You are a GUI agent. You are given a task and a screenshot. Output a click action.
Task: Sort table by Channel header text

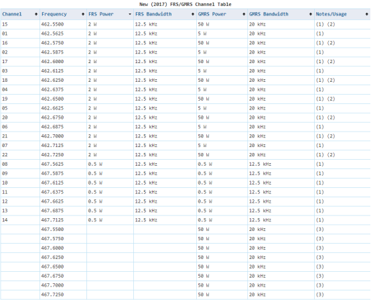click(x=12, y=14)
